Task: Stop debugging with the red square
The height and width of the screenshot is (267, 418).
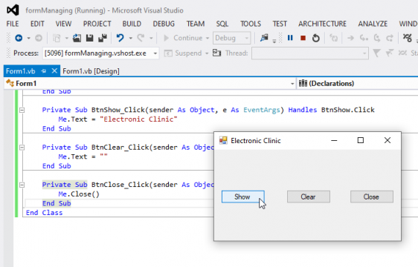Action: point(303,38)
